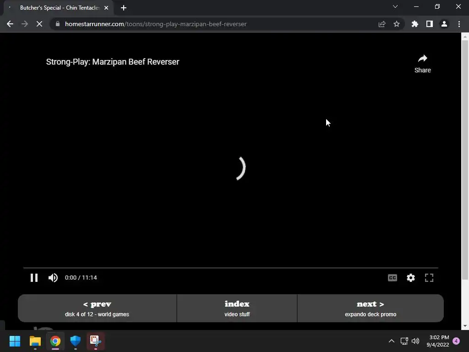
Task: Click the Share arrow icon
Action: click(x=423, y=59)
